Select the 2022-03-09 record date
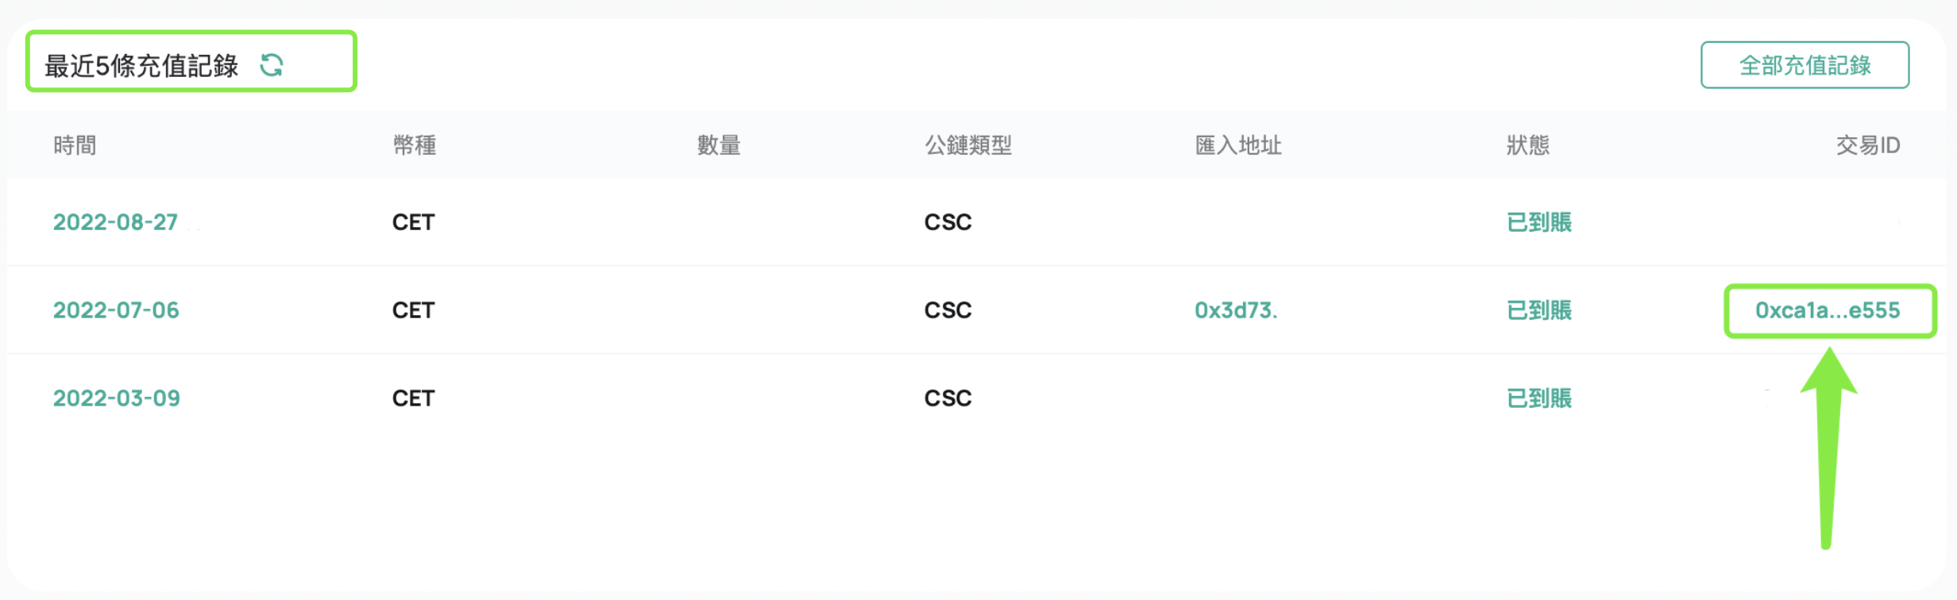 tap(117, 398)
